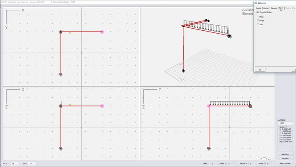Viewport: 296px width, 167px height.
Task: Confirm GUI Optionen with ok button
Action: point(260,70)
